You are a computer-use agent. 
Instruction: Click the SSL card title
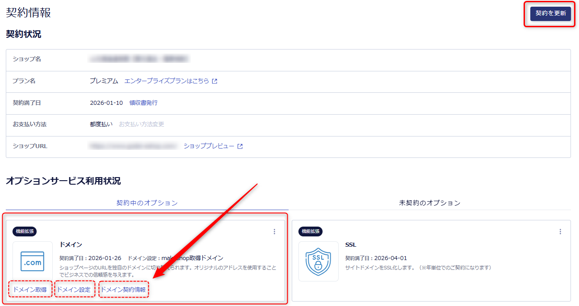(351, 245)
